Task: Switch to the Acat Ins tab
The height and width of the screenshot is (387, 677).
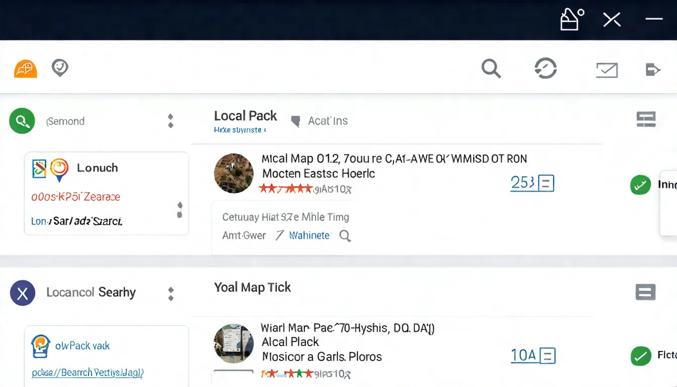Action: coord(327,121)
